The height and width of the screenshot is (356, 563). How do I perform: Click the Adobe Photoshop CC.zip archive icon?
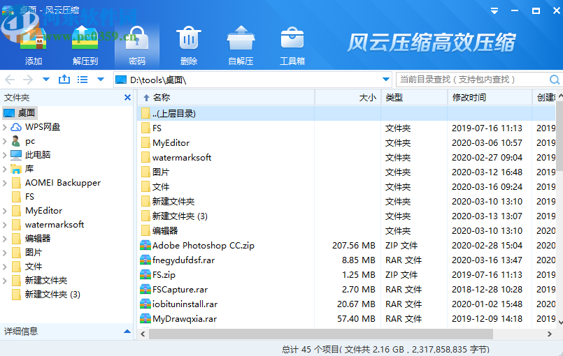coord(145,246)
